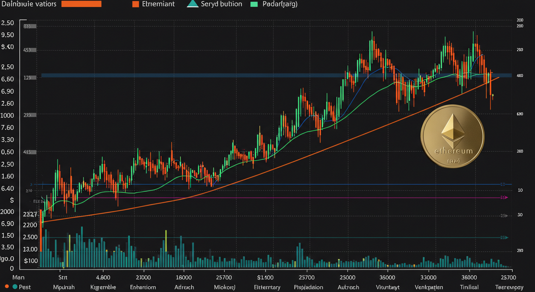535x292 pixels.
Task: Click the $1400 x-axis value
Action: (x=265, y=277)
